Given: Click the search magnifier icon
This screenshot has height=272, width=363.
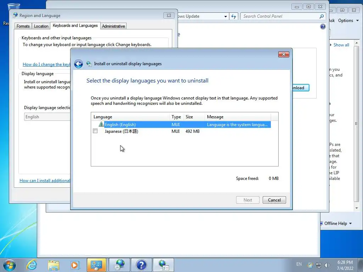Looking at the screenshot, I should (x=322, y=16).
